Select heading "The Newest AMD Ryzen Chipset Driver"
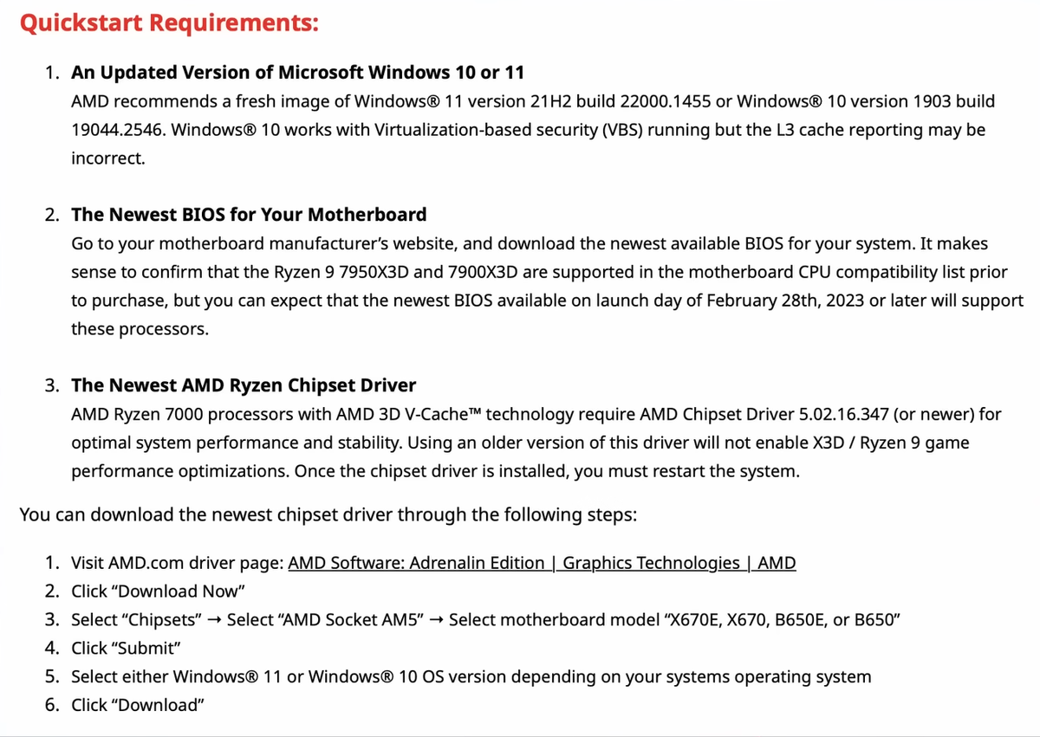The width and height of the screenshot is (1040, 737). tap(244, 385)
